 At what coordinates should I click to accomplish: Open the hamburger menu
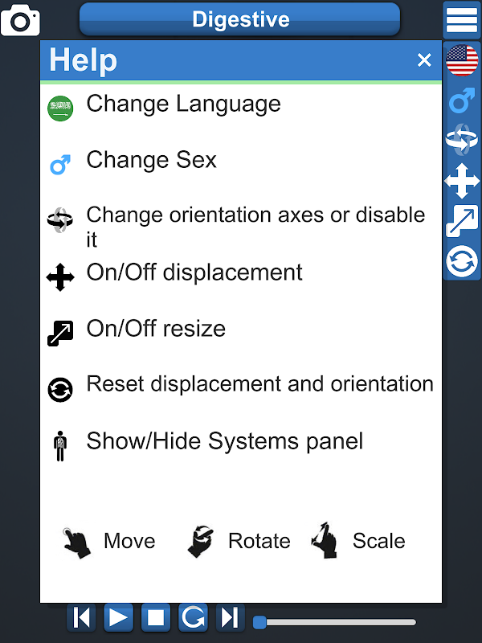pos(461,20)
